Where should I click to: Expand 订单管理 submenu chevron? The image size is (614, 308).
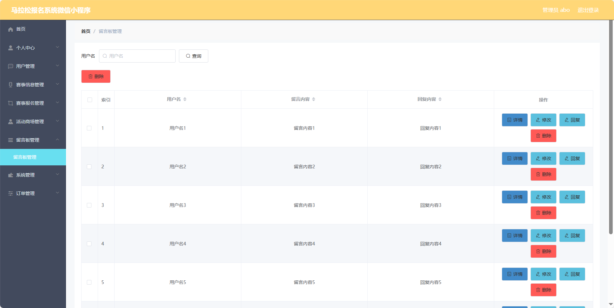tap(57, 193)
